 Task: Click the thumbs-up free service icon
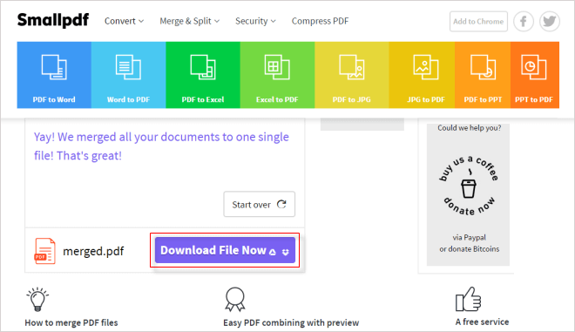pyautogui.click(x=468, y=299)
